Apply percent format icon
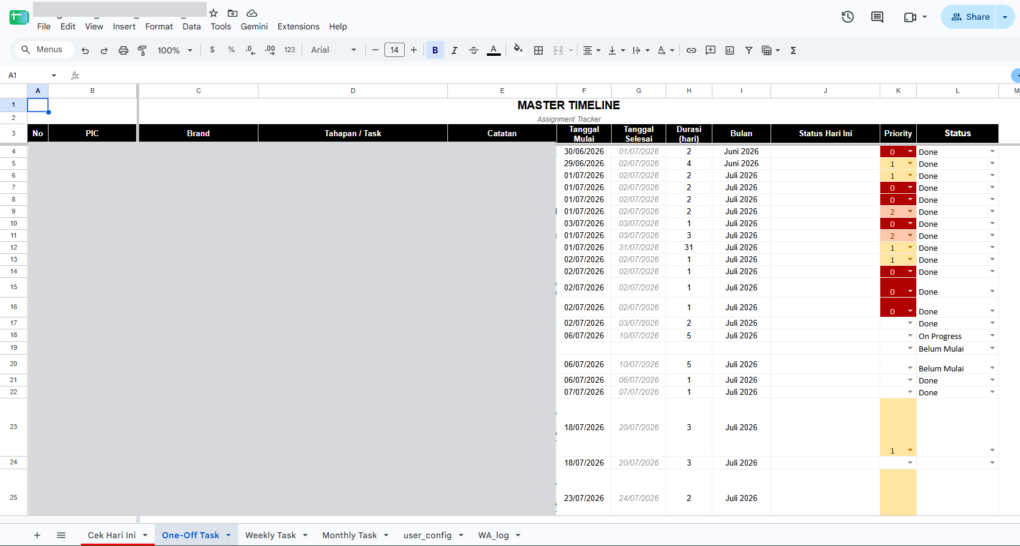The image size is (1020, 546). [x=231, y=50]
